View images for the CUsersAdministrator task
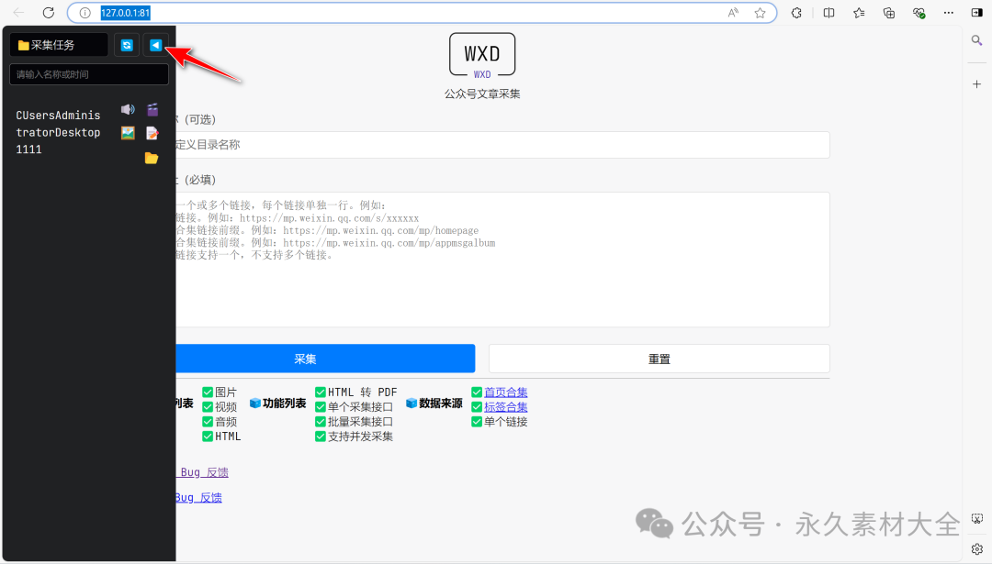 [x=128, y=132]
